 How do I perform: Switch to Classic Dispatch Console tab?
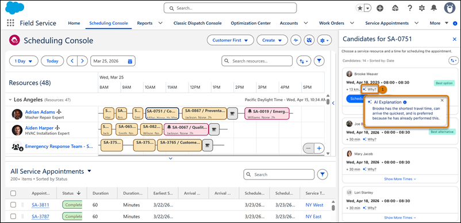coord(198,23)
